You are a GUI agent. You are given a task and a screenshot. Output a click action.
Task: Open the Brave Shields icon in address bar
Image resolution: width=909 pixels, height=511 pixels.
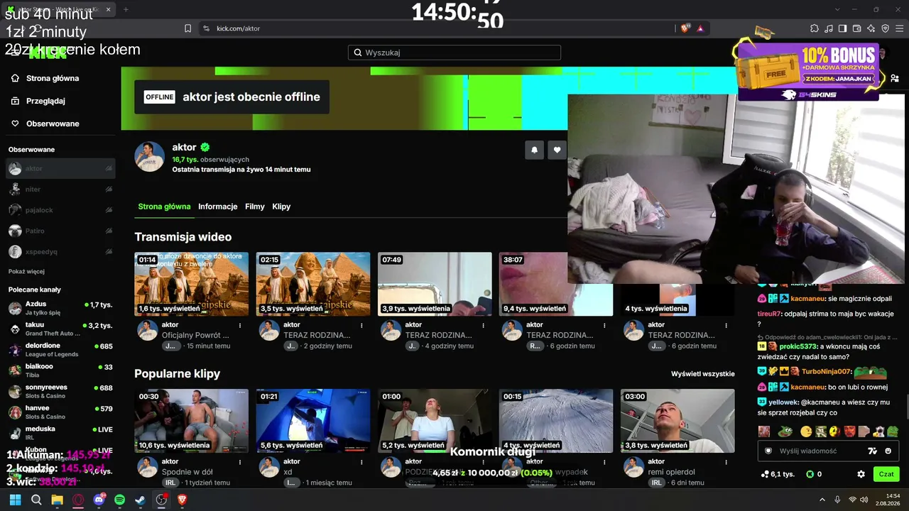coord(685,28)
